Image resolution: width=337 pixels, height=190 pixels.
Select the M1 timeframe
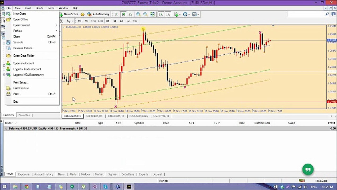point(80,21)
